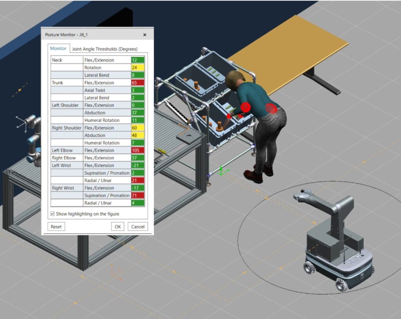Switch to the Monitor tab
This screenshot has width=401, height=319.
[58, 49]
